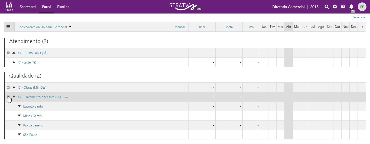The height and width of the screenshot is (144, 370).
Task: Click the up arrow beside Custo Lápis
Action: click(x=14, y=53)
